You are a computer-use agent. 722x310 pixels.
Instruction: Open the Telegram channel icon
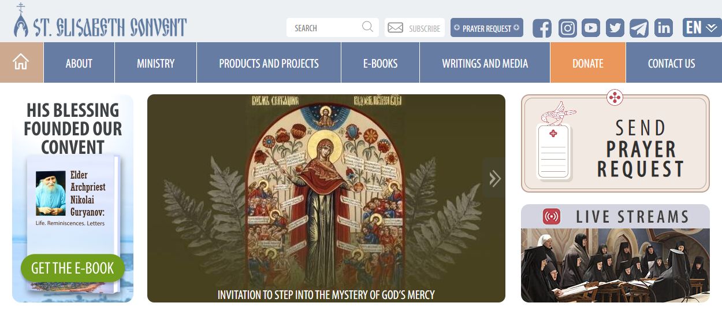[639, 28]
